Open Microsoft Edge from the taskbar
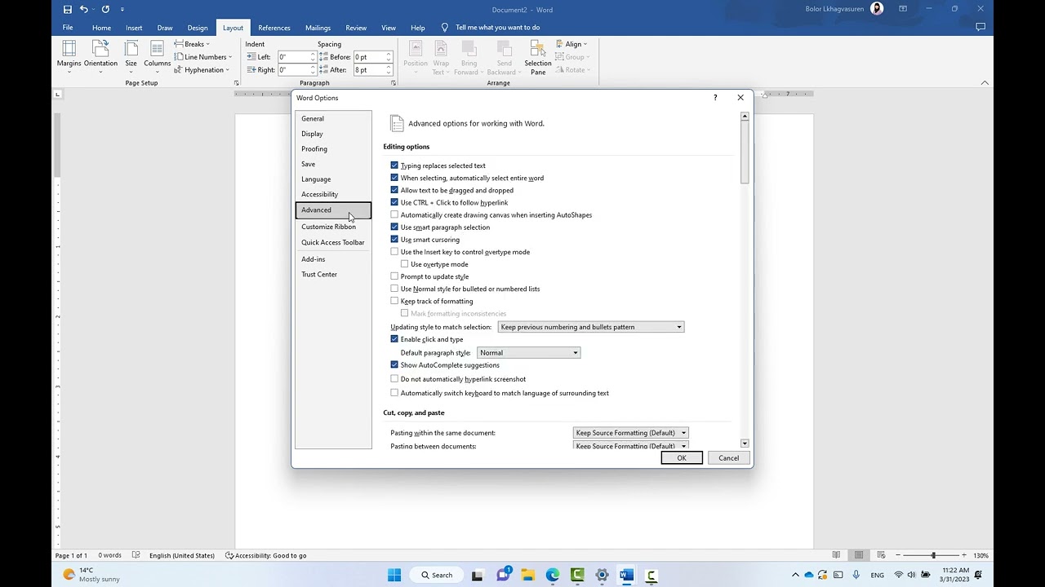 pos(553,575)
